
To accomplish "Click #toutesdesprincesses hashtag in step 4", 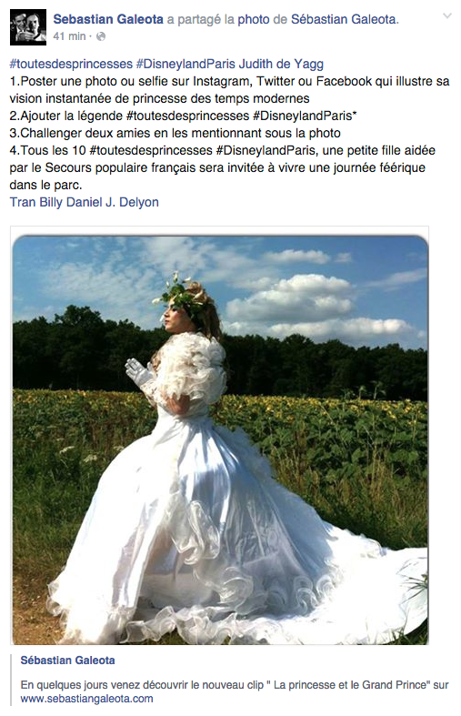I will tap(152, 150).
